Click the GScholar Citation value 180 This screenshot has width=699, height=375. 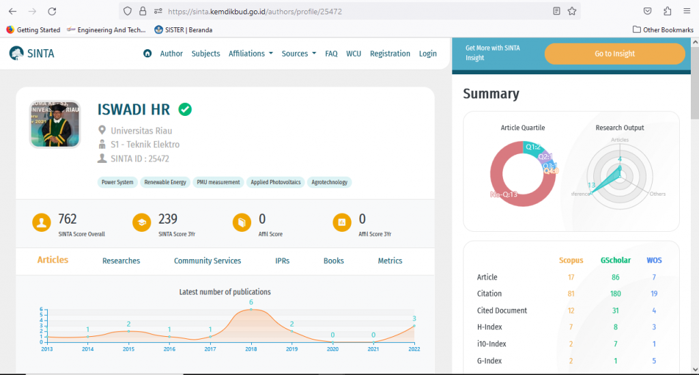[615, 293]
